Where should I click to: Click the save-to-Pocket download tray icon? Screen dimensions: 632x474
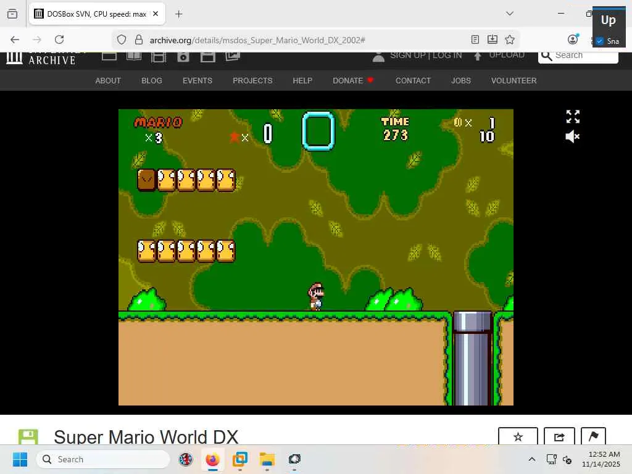click(492, 39)
